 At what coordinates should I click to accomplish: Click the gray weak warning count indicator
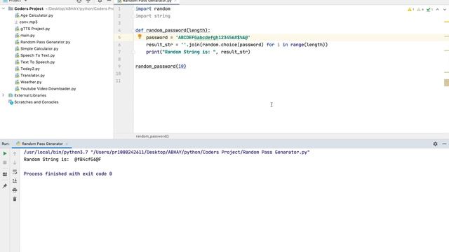point(420,9)
